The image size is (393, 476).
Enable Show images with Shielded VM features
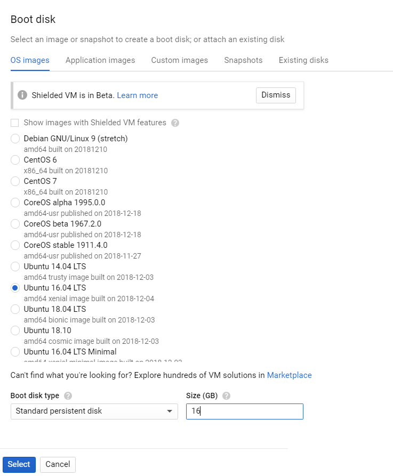[x=14, y=123]
